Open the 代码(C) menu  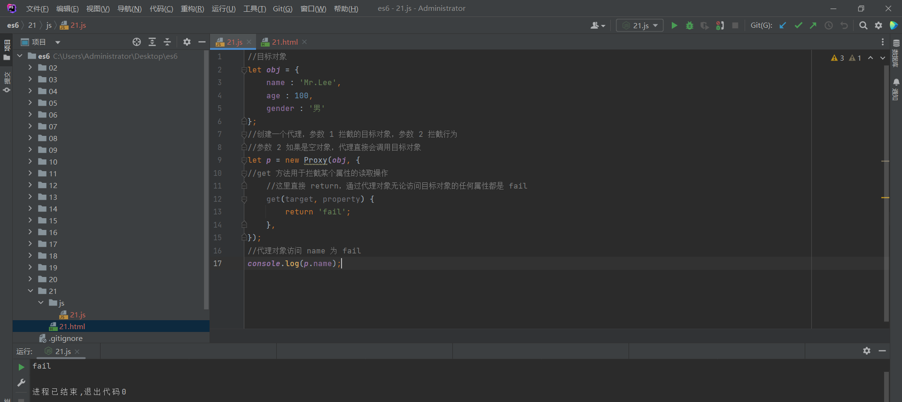[161, 8]
